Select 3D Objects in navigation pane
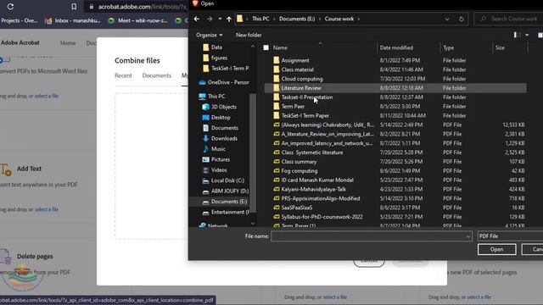This screenshot has height=305, width=543. (220, 107)
